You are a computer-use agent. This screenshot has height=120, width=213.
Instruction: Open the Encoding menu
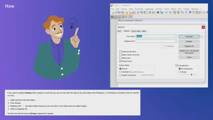click(x=139, y=9)
